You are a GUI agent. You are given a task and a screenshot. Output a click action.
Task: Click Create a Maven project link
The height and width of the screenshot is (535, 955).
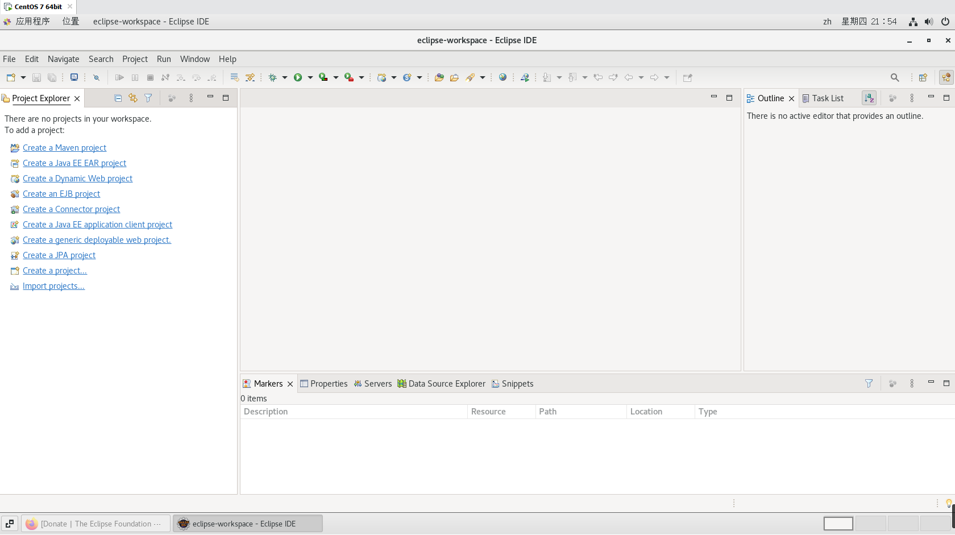[x=64, y=148]
